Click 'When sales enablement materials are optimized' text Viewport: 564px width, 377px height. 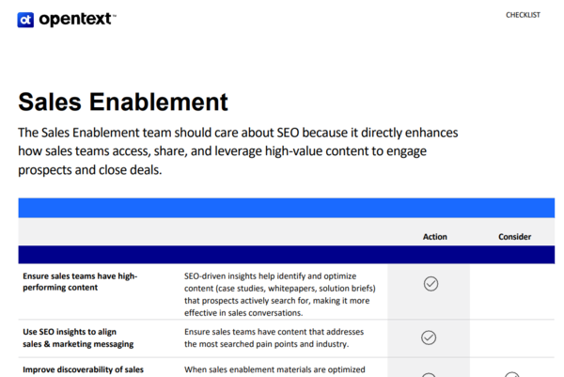(274, 369)
